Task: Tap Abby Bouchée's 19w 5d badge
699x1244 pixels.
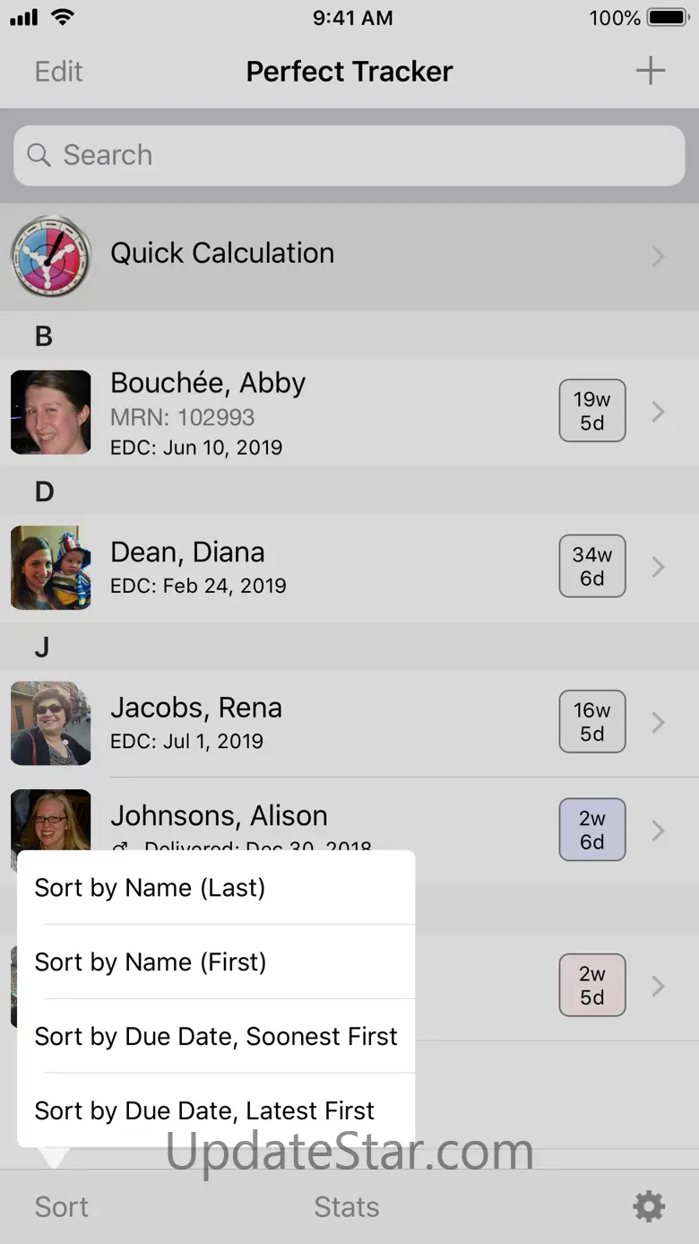Action: 591,411
